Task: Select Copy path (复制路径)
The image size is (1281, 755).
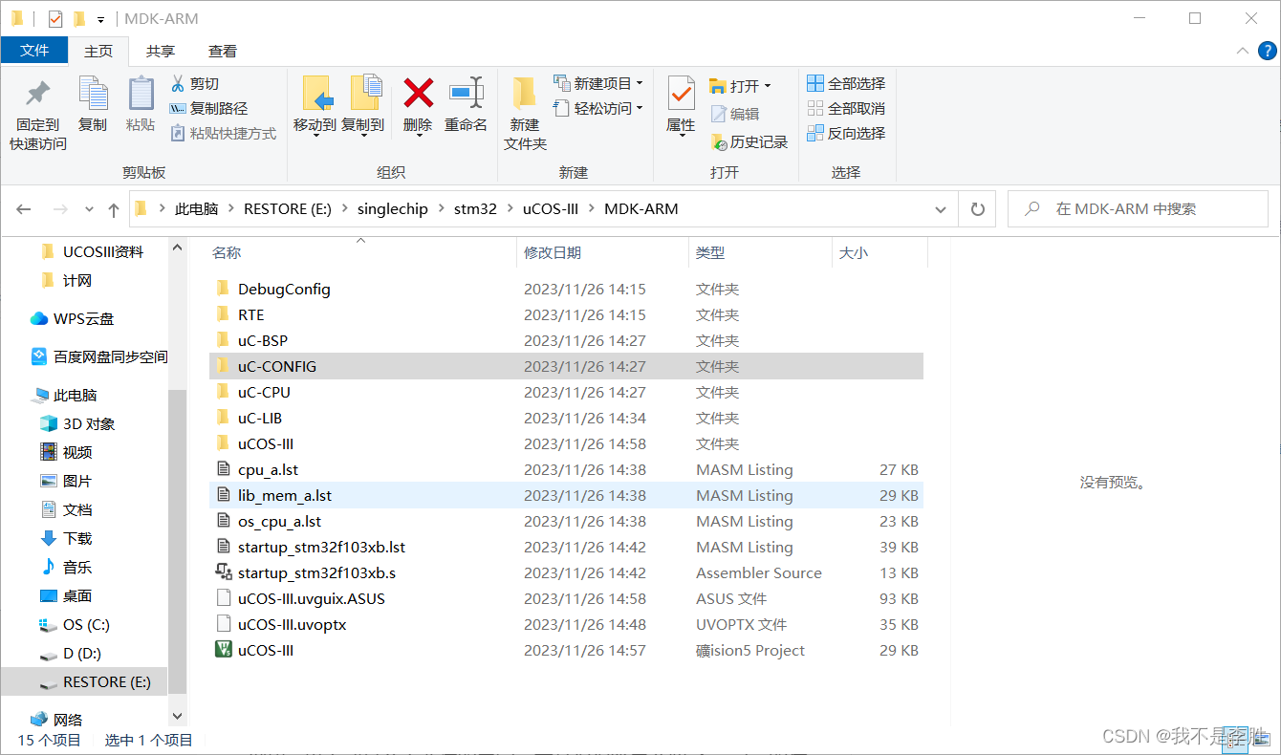Action: tap(208, 109)
